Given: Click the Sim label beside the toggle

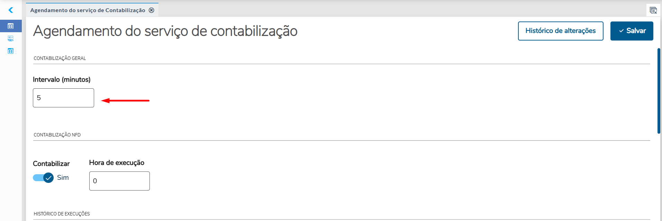Looking at the screenshot, I should (x=63, y=178).
